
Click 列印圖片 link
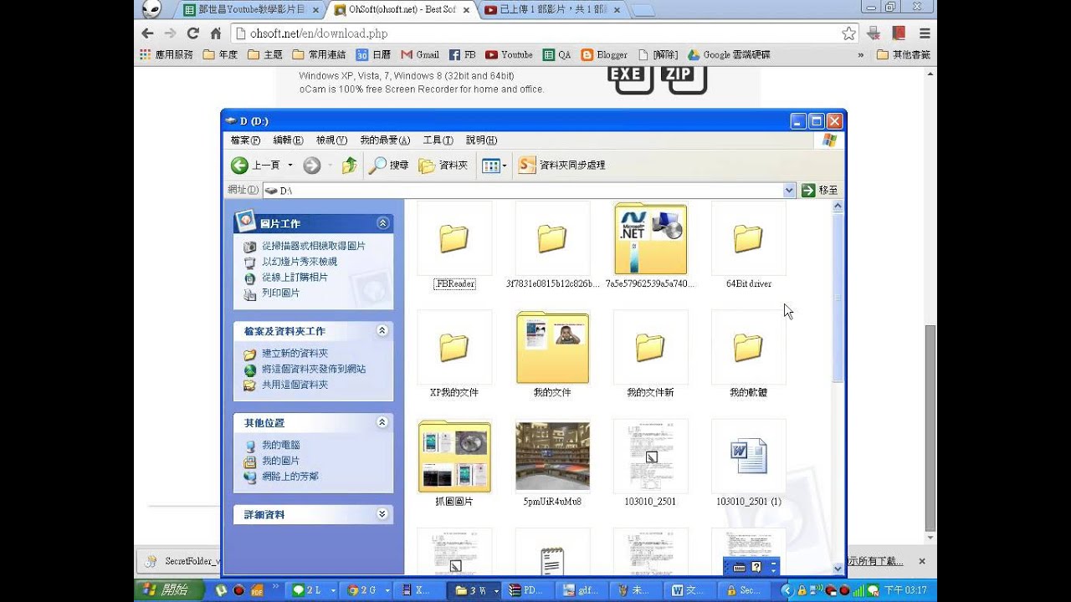tap(280, 293)
